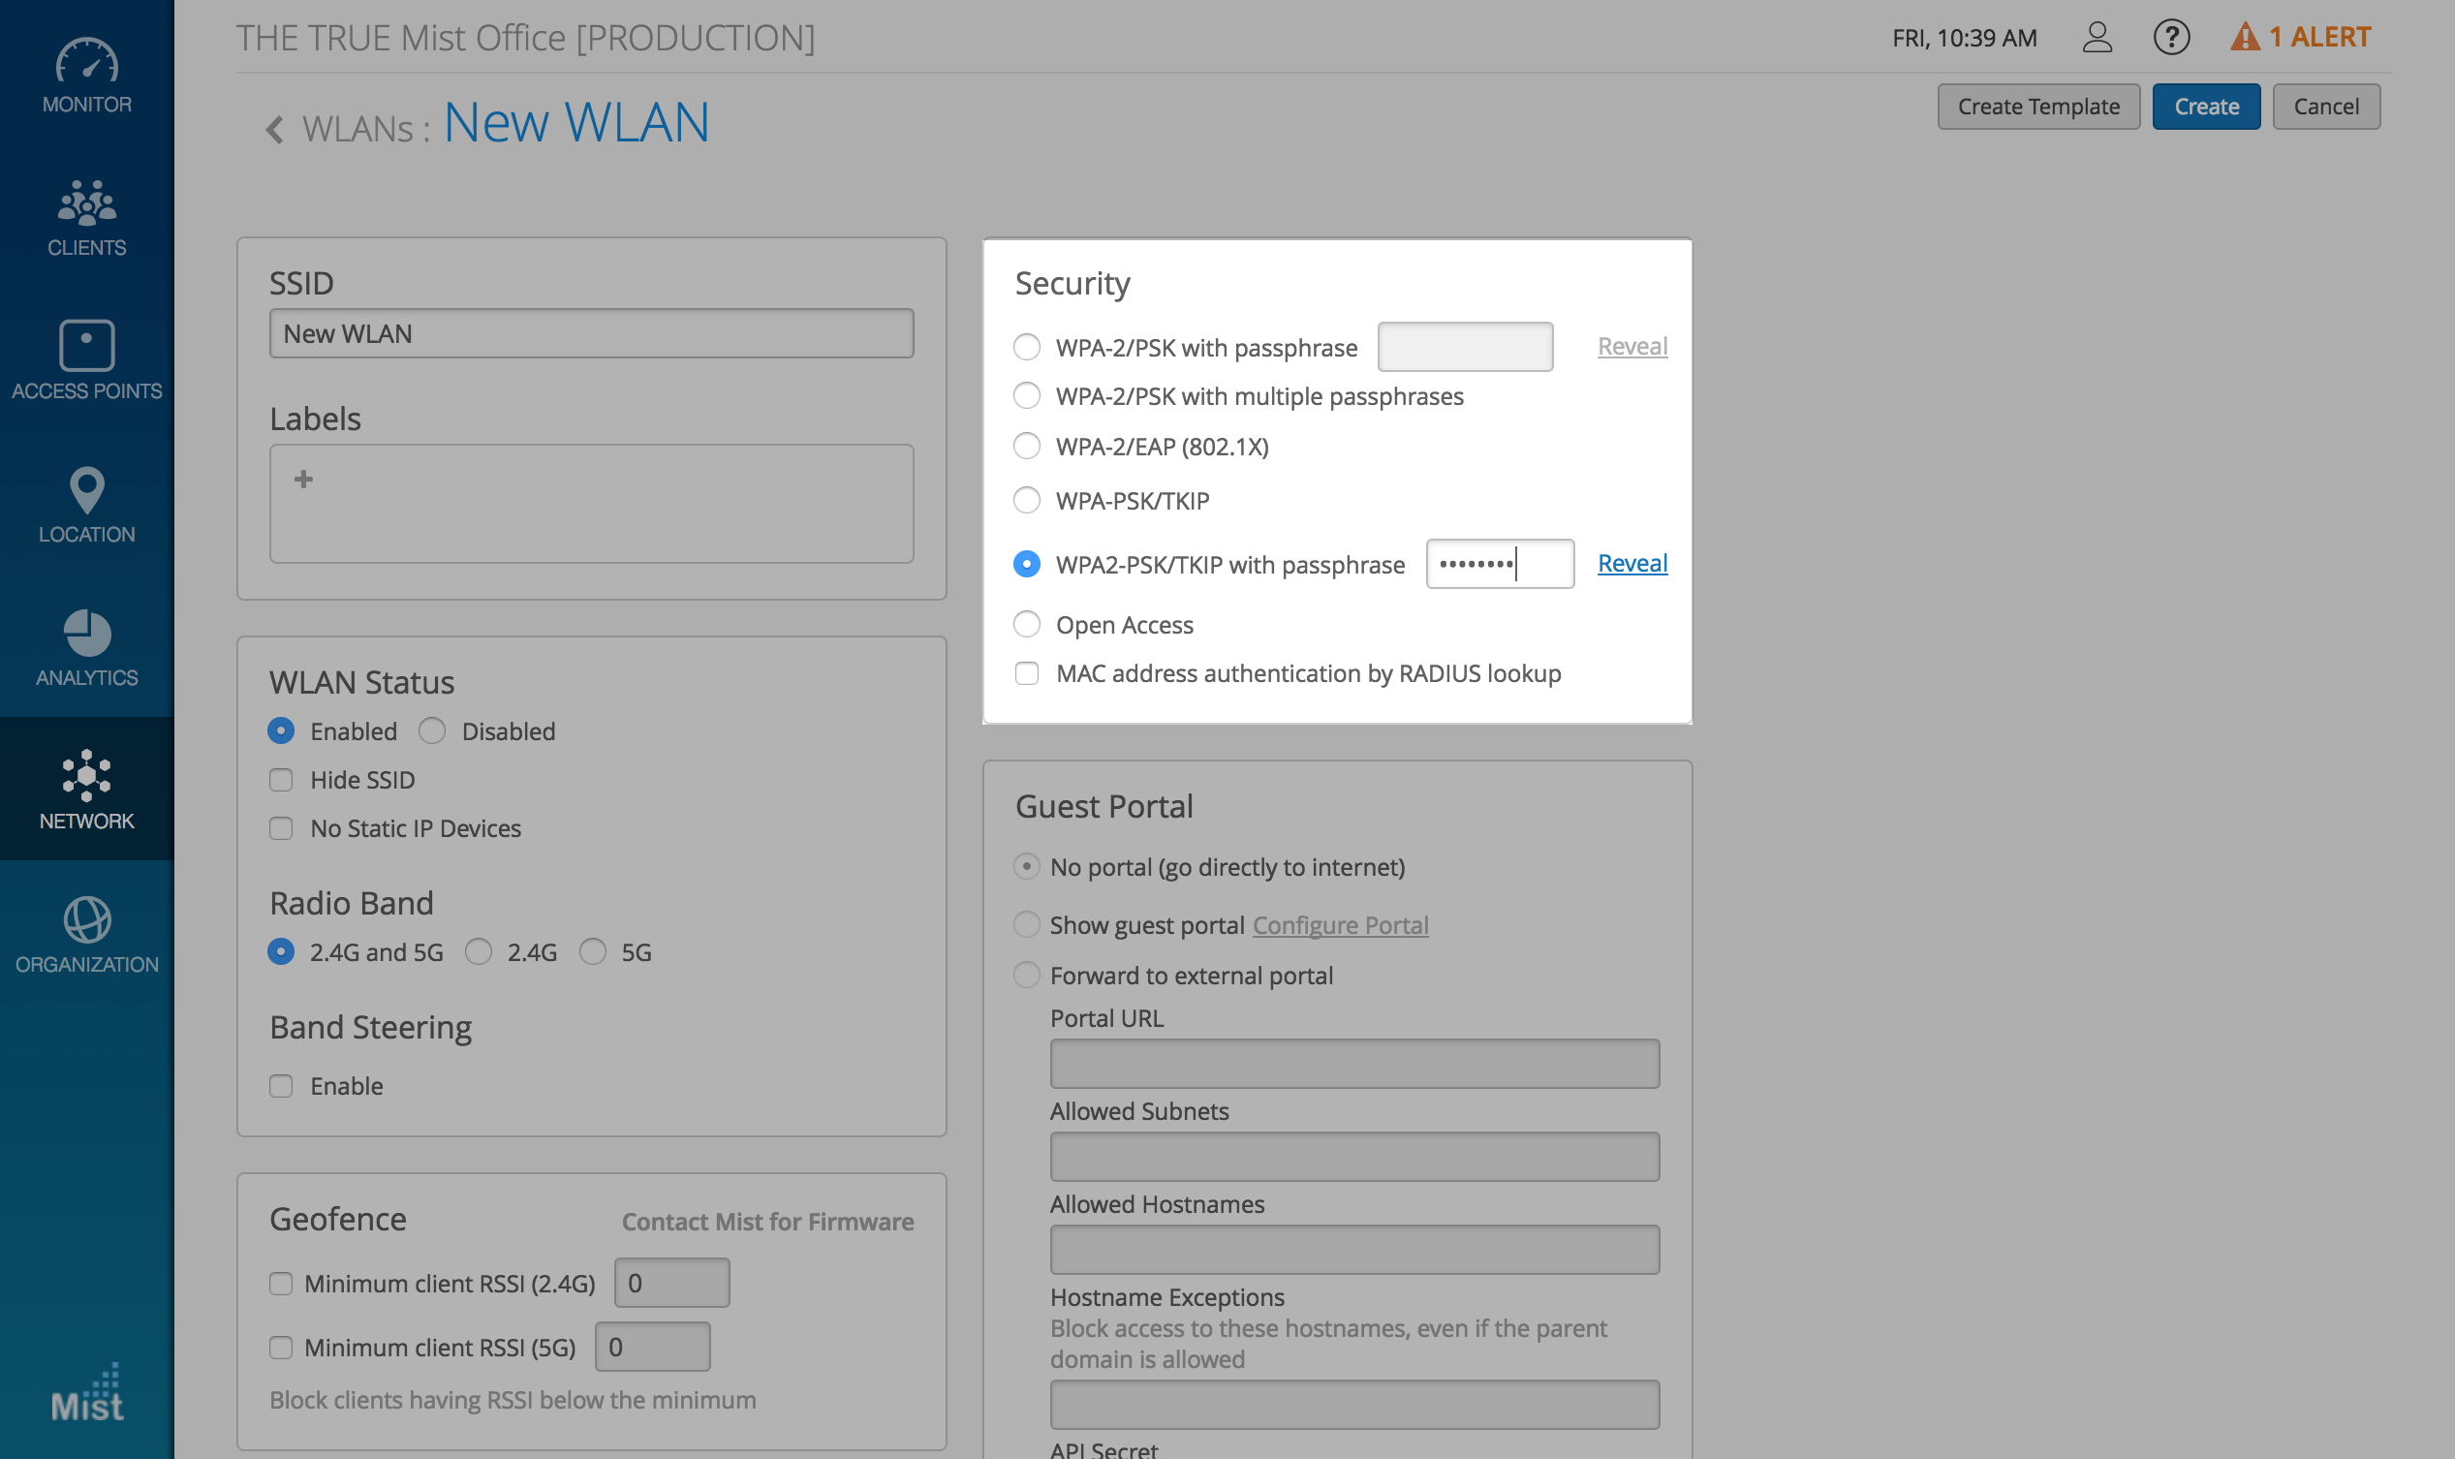Go to the Clients section

tap(86, 218)
